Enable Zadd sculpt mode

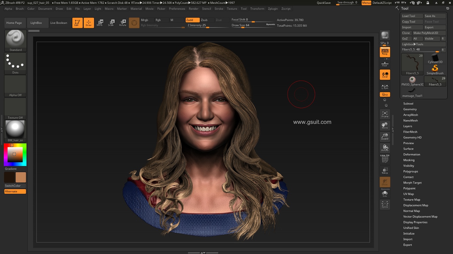pyautogui.click(x=193, y=20)
